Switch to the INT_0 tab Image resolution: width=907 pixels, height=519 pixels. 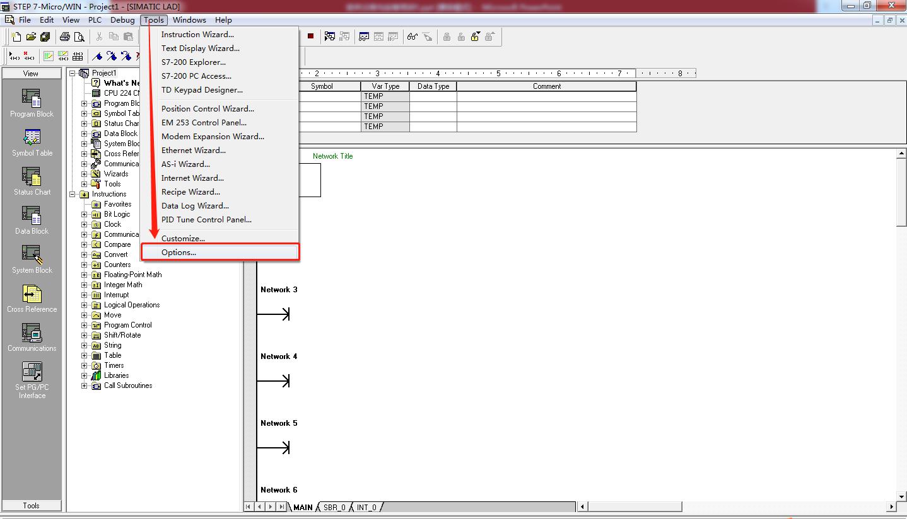pyautogui.click(x=366, y=507)
